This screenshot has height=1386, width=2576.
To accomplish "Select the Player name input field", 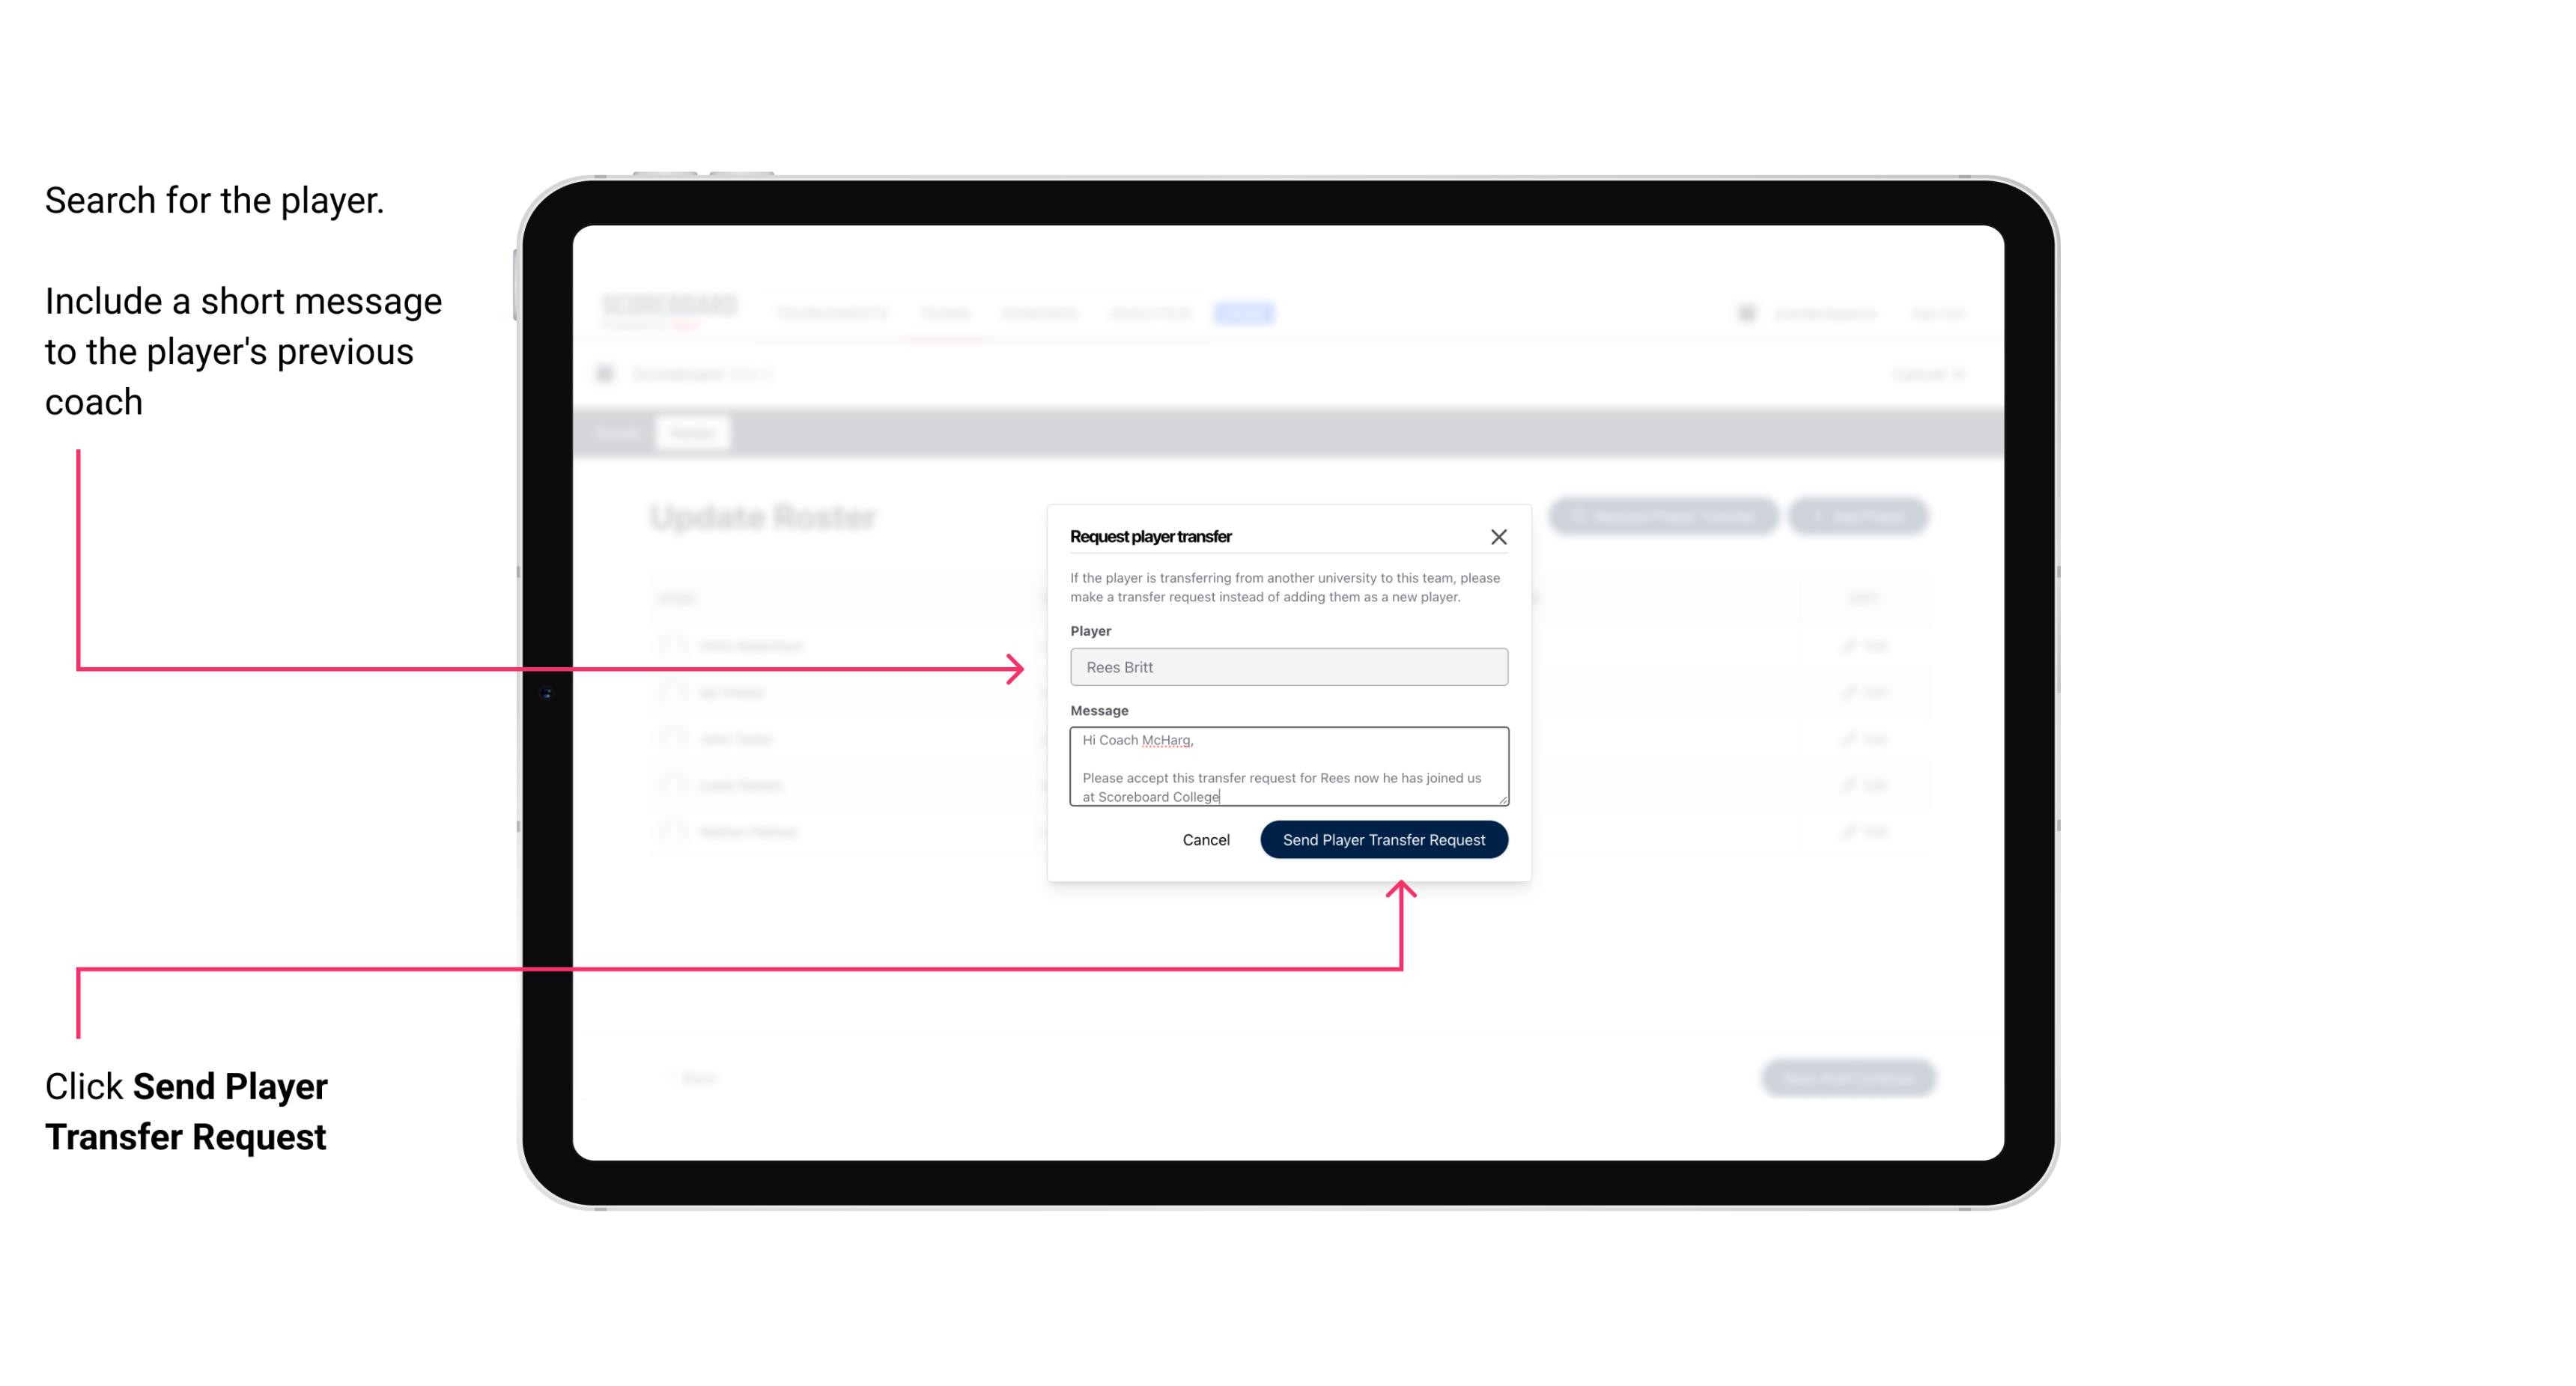I will [1286, 667].
